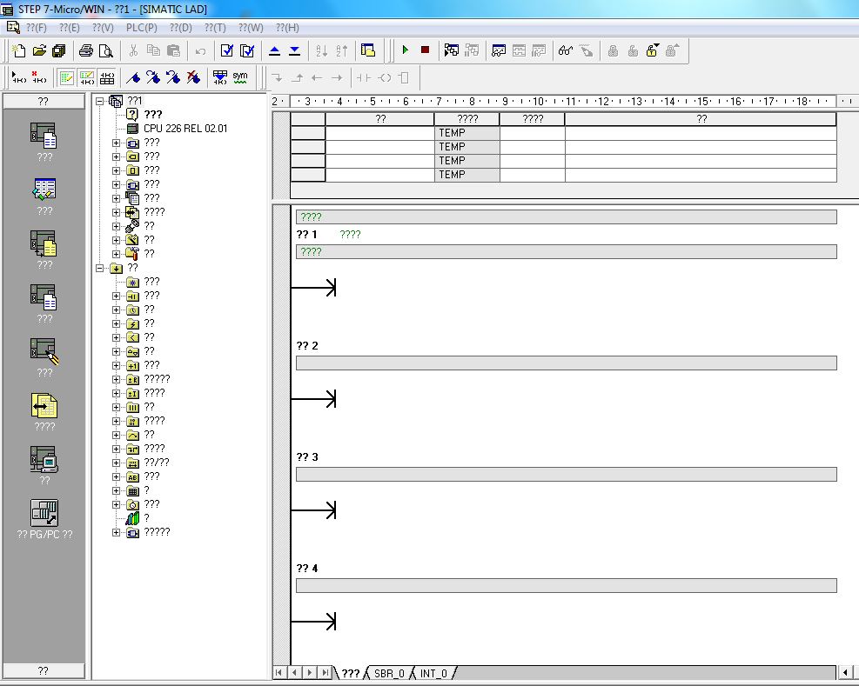
Task: Expand the Compare instruction folder with < icon
Action: [x=116, y=337]
